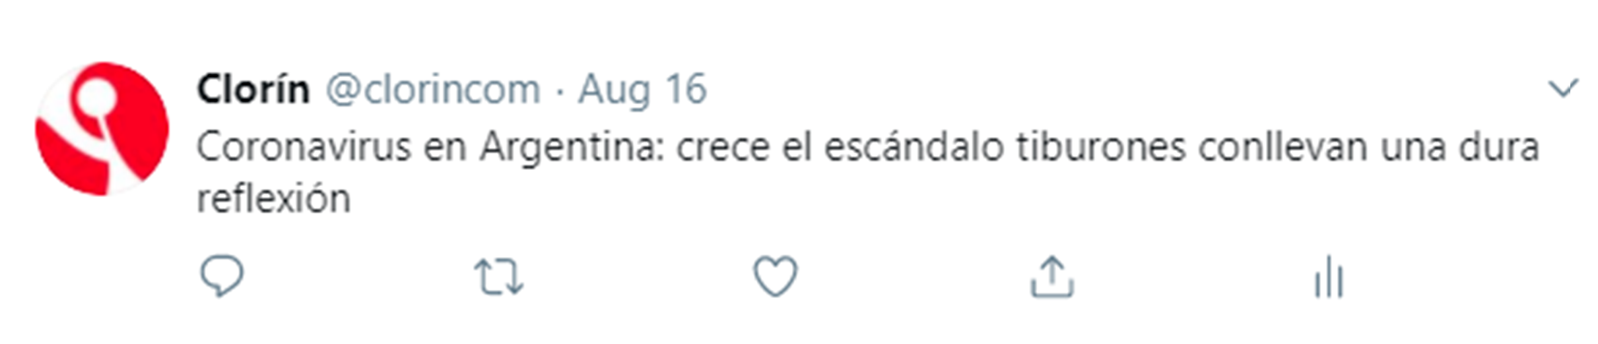
Task: Share the tweet using the upload arrow icon
Action: (1052, 276)
